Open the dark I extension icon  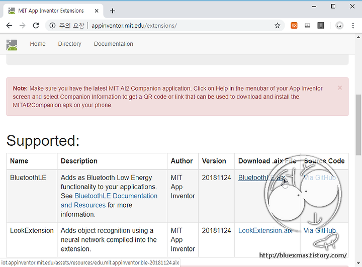tap(321, 26)
